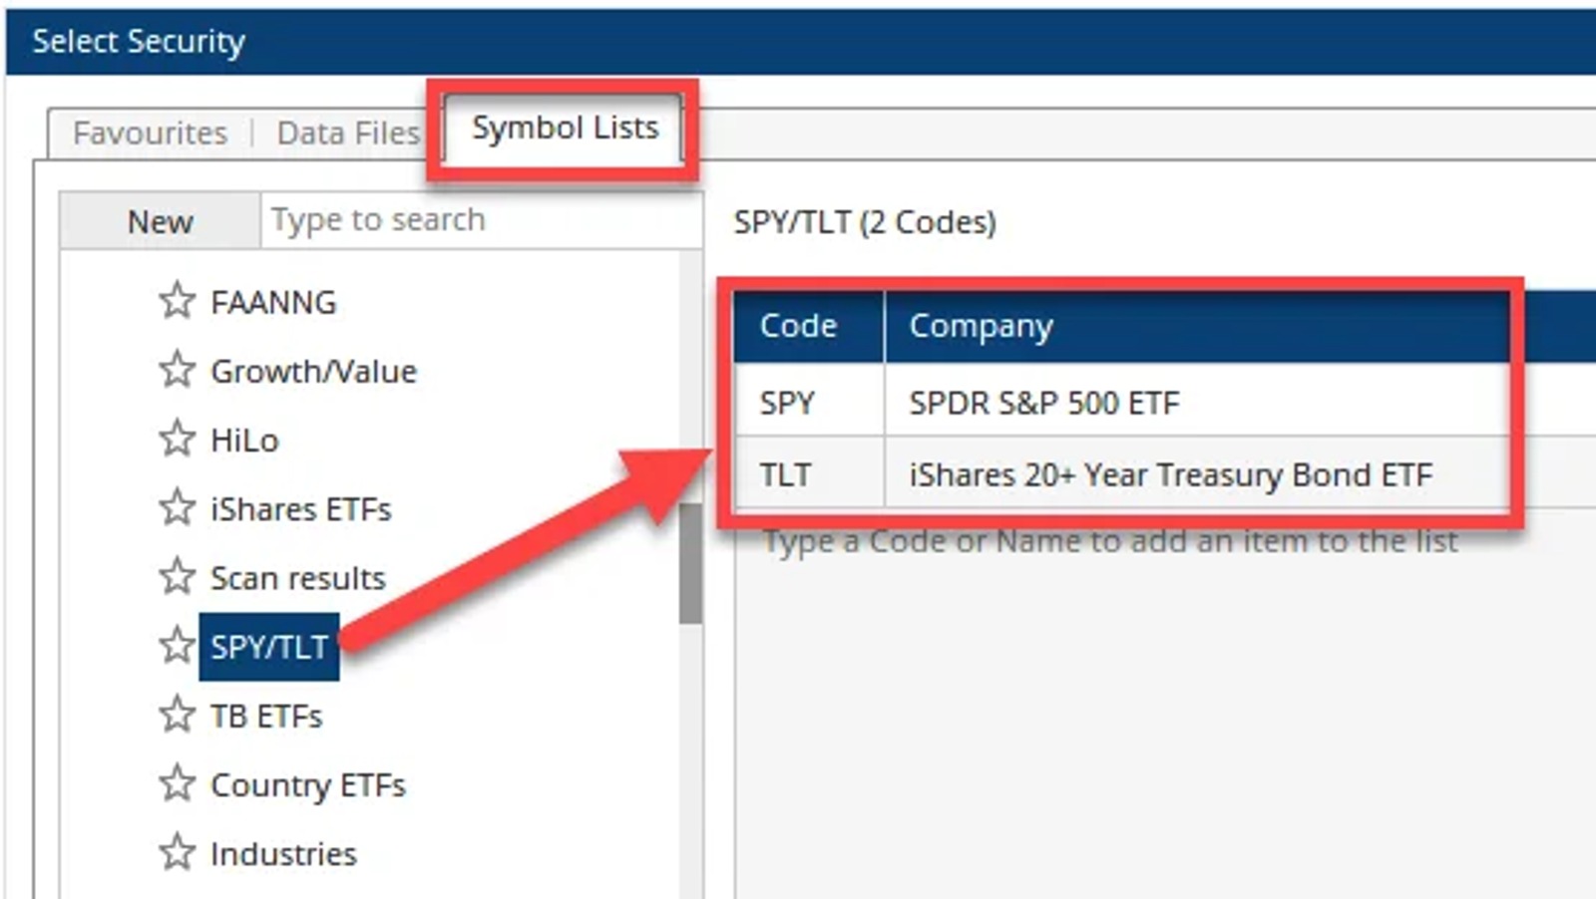Click the symbol list scrollbar thumb
The width and height of the screenshot is (1596, 899).
[x=690, y=563]
